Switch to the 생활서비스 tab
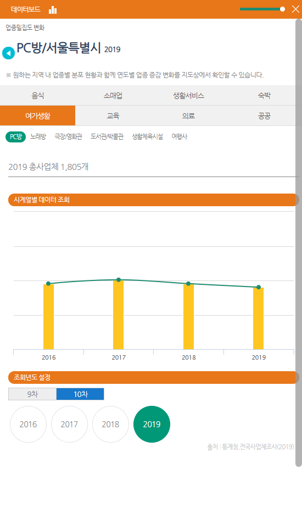This screenshot has width=302, height=518. 188,96
